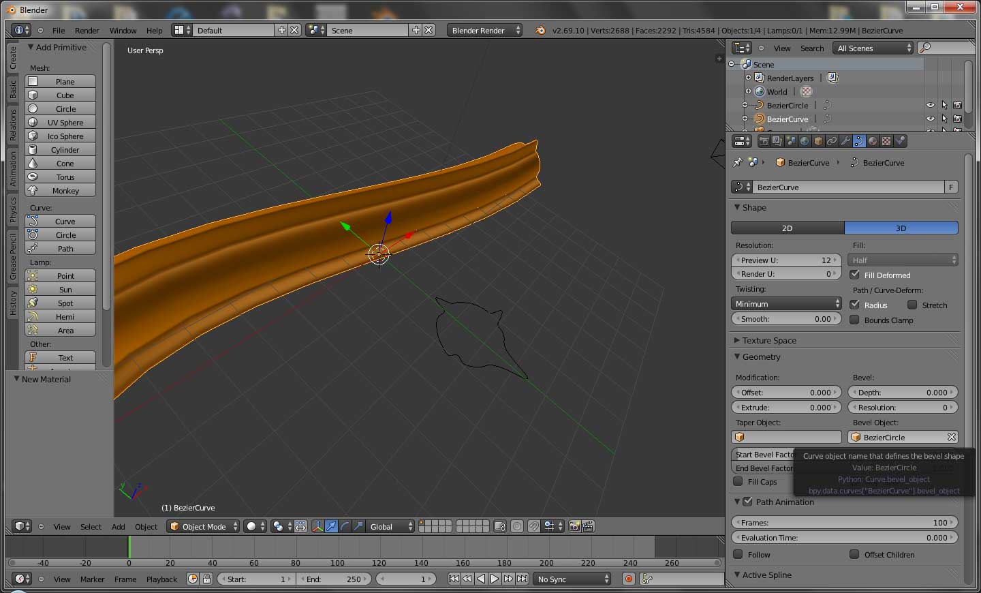
Task: Open the Modifiers tab (wrench icon)
Action: 845,141
